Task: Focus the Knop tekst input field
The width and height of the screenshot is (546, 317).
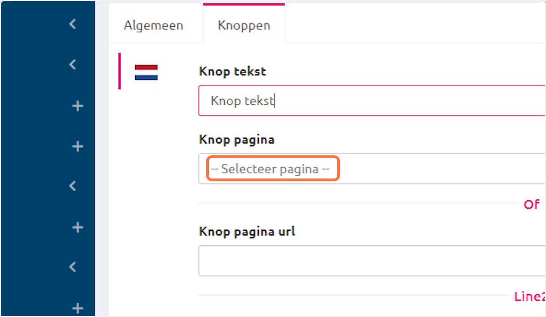Action: pos(371,101)
